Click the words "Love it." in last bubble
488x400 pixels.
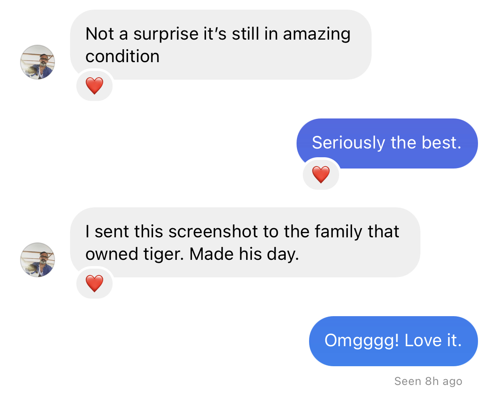coord(433,341)
